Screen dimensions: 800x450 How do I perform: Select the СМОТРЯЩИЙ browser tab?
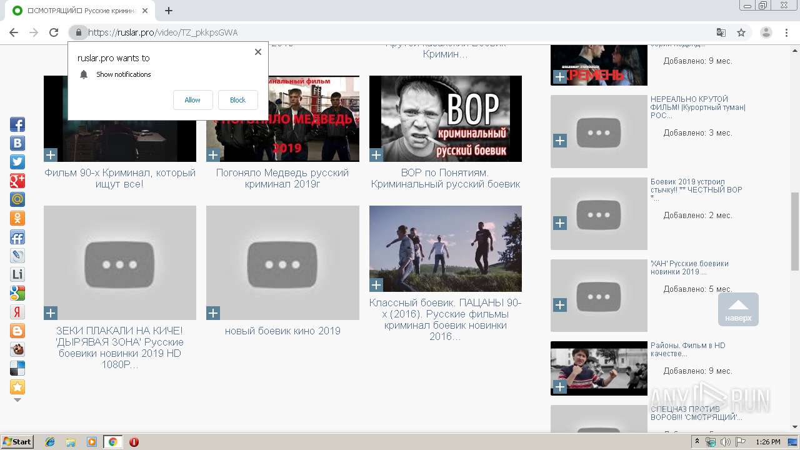click(x=81, y=11)
